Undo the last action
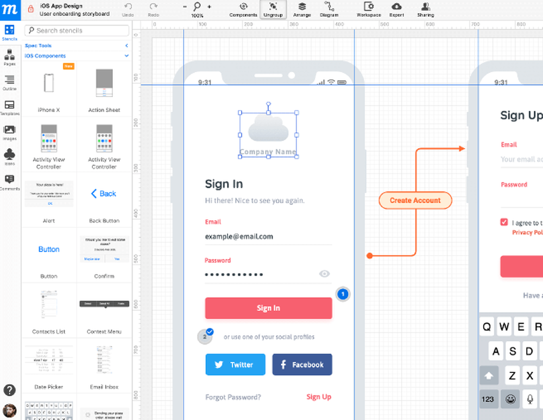 [x=128, y=10]
